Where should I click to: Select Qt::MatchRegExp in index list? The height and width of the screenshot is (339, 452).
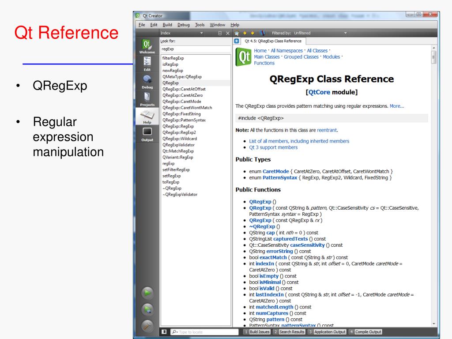(x=196, y=151)
